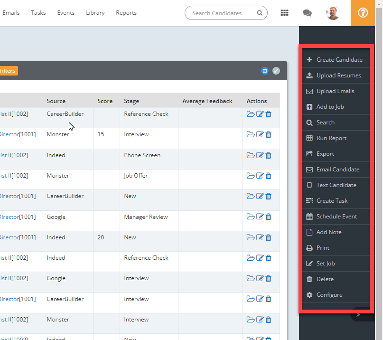Choose Schedule Event from the sidebar
This screenshot has width=383, height=340.
tap(336, 217)
